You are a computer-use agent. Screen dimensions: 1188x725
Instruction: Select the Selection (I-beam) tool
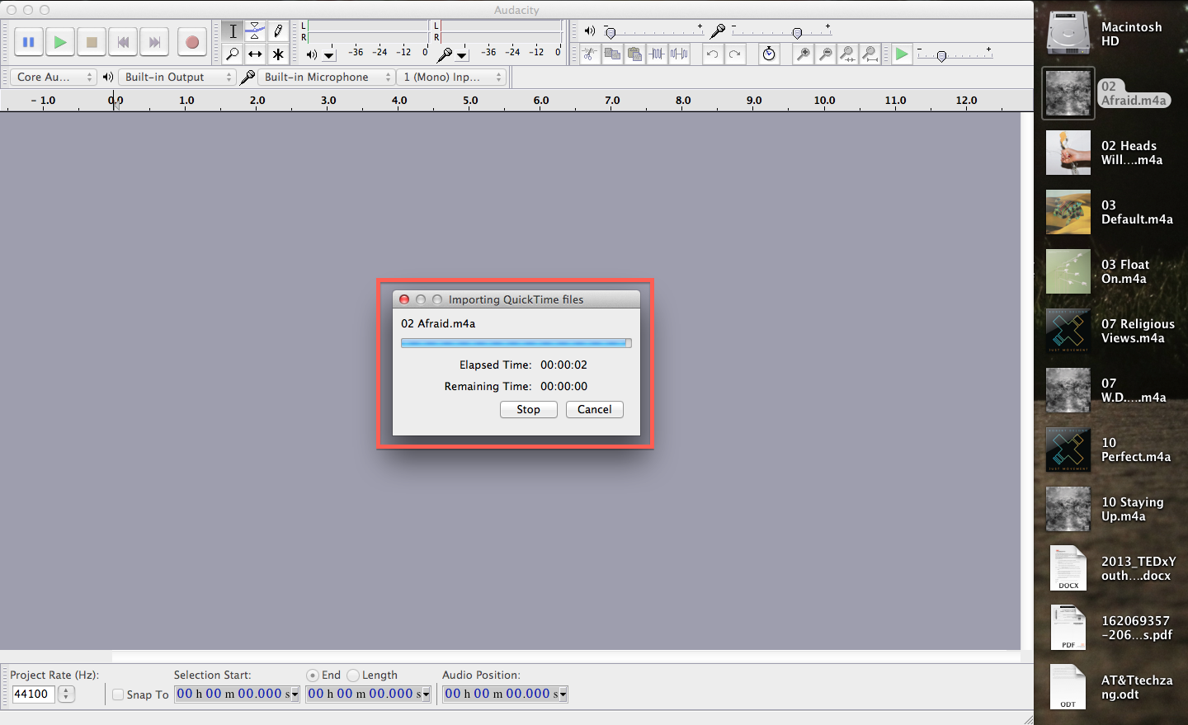233,31
